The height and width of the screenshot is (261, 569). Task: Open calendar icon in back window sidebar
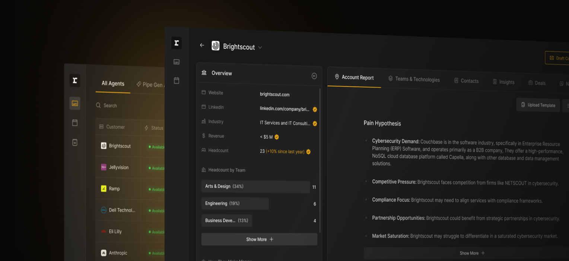(75, 123)
